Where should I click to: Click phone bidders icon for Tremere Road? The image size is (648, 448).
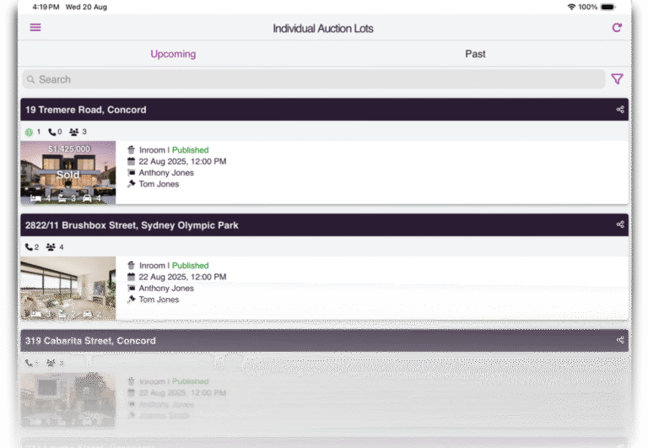(x=51, y=132)
